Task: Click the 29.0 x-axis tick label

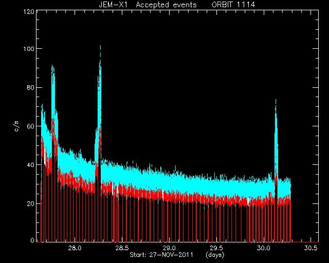Action: [x=169, y=248]
